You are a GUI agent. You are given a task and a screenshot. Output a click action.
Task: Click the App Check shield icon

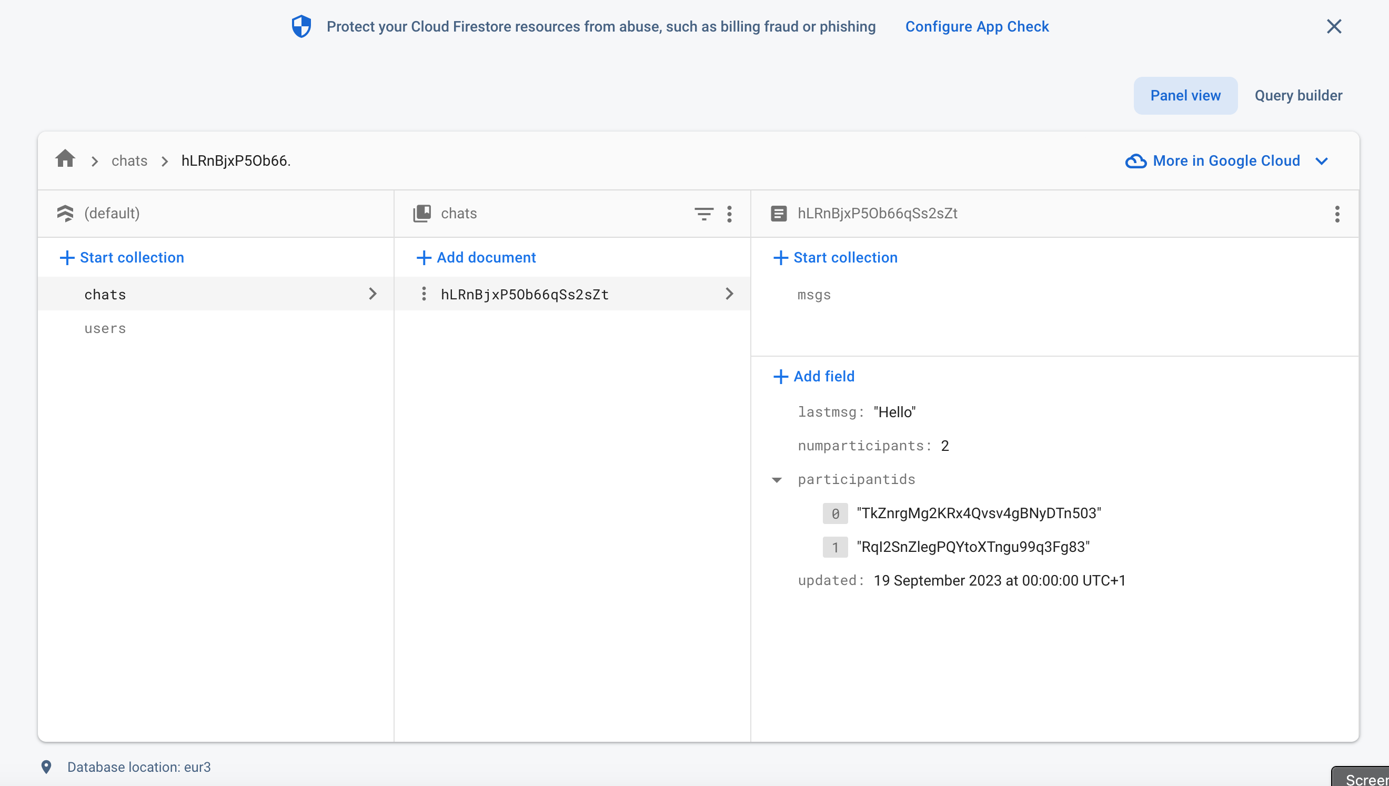click(x=301, y=26)
